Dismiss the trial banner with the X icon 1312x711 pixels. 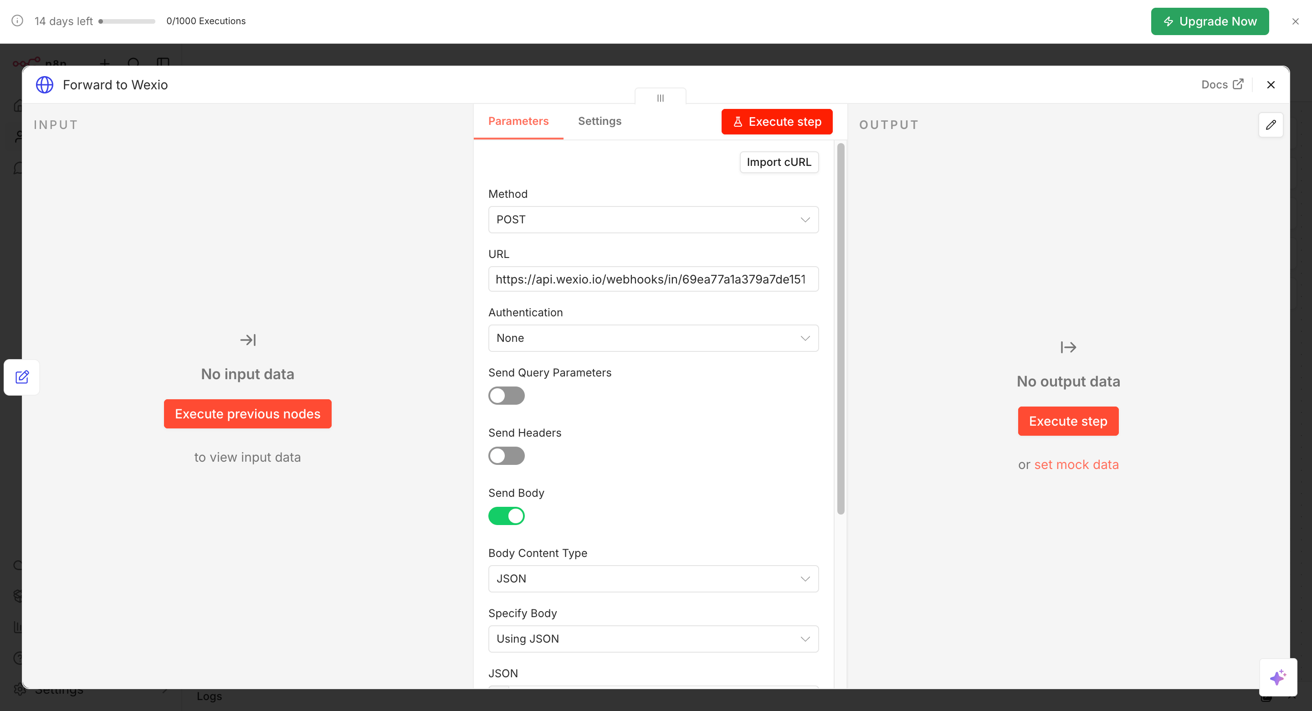1295,21
